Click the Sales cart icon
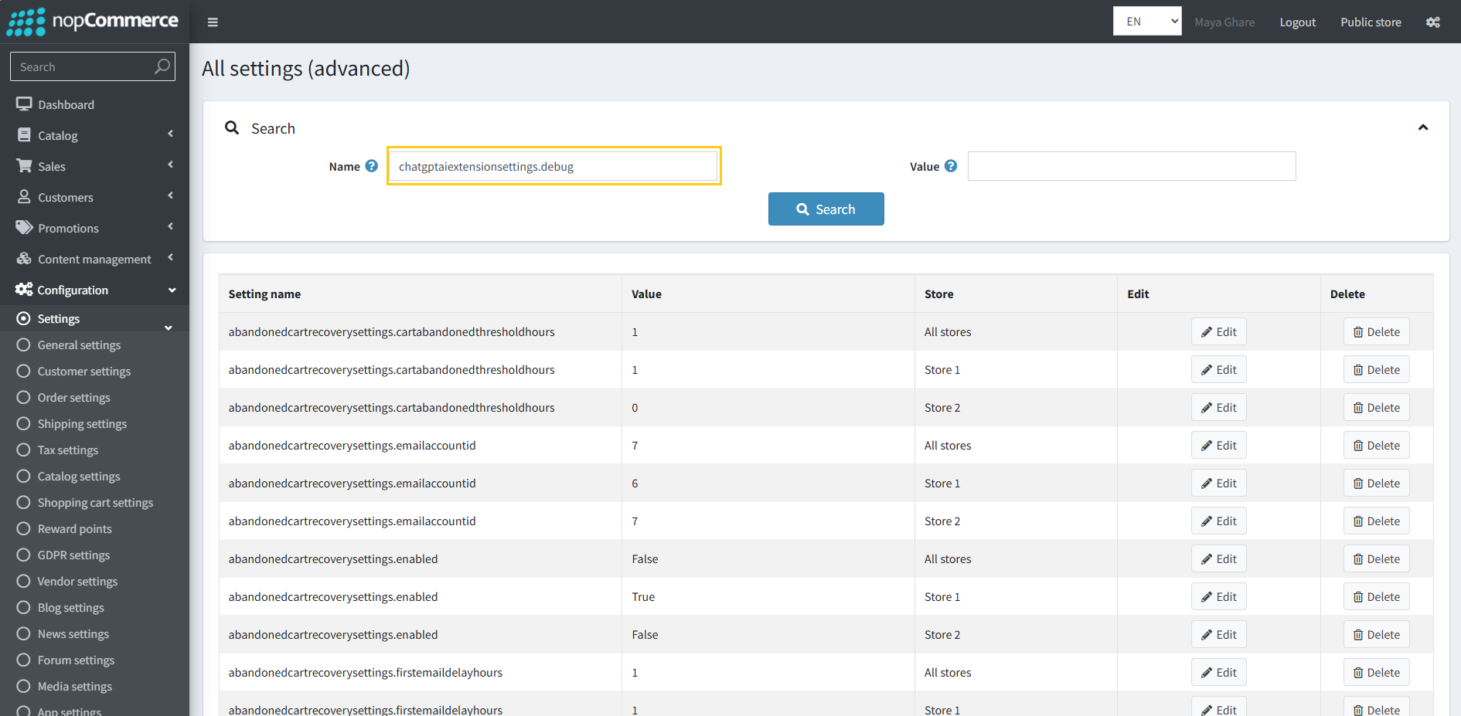 tap(24, 165)
